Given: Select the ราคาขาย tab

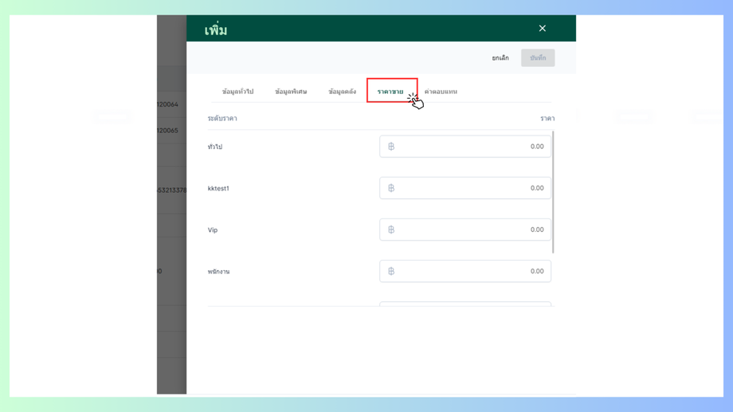Looking at the screenshot, I should pyautogui.click(x=390, y=92).
